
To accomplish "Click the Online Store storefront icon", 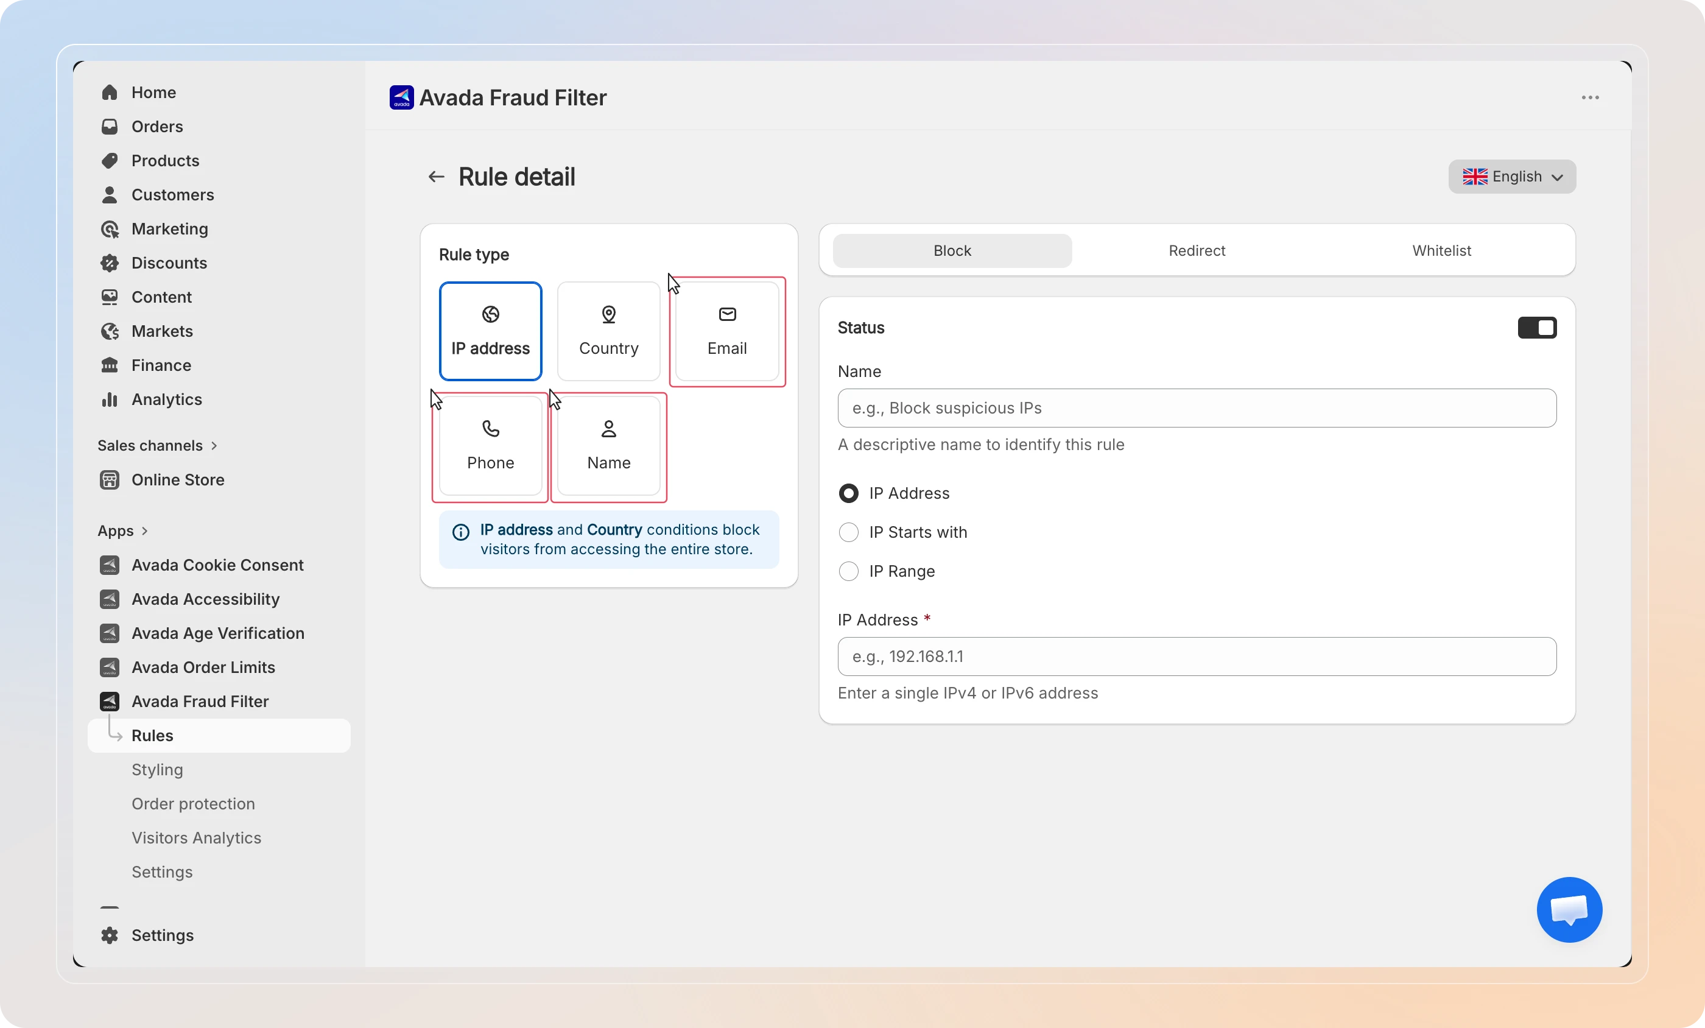I will (x=110, y=480).
